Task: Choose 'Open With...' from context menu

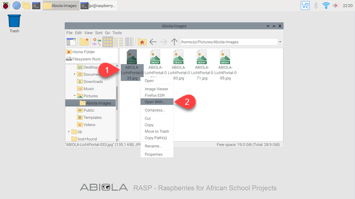Action: point(155,102)
